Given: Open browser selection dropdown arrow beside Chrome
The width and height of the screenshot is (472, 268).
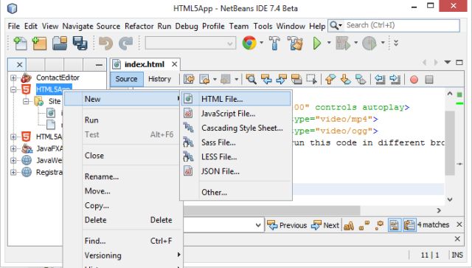Looking at the screenshot, I should coord(261,43).
